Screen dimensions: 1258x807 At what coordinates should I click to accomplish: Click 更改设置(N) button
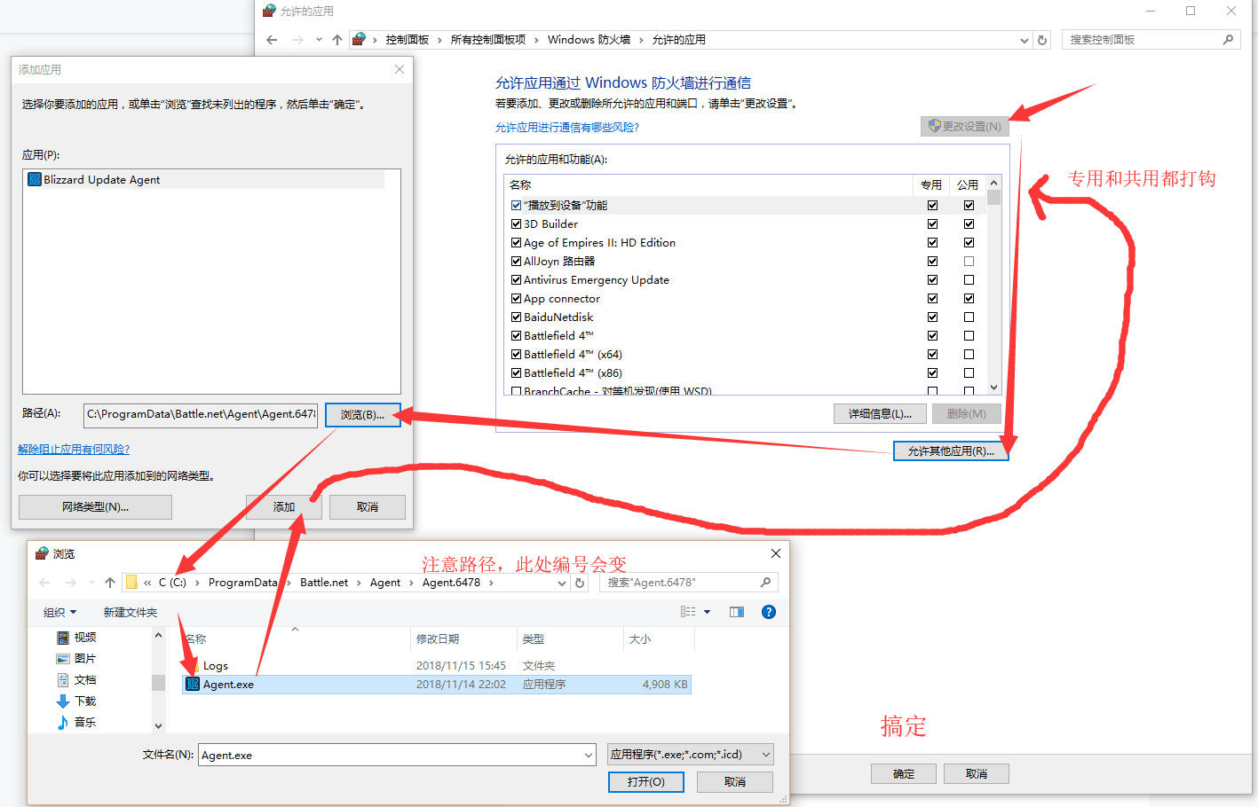point(965,126)
